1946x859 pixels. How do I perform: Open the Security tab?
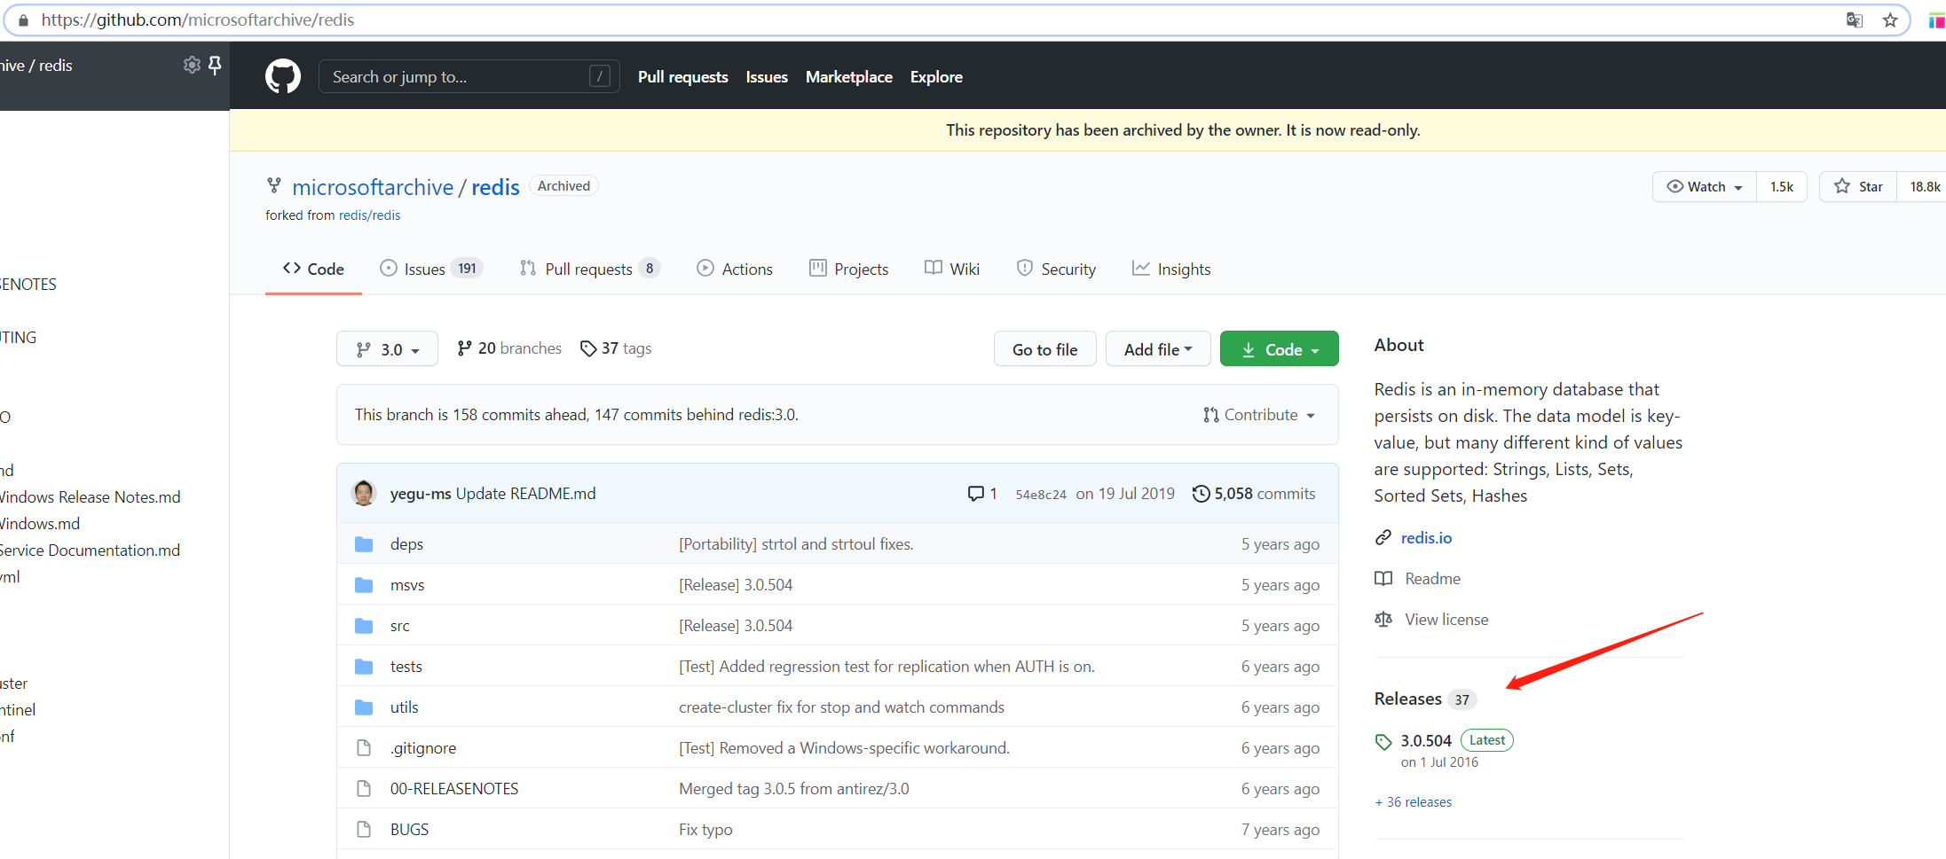tap(1056, 269)
